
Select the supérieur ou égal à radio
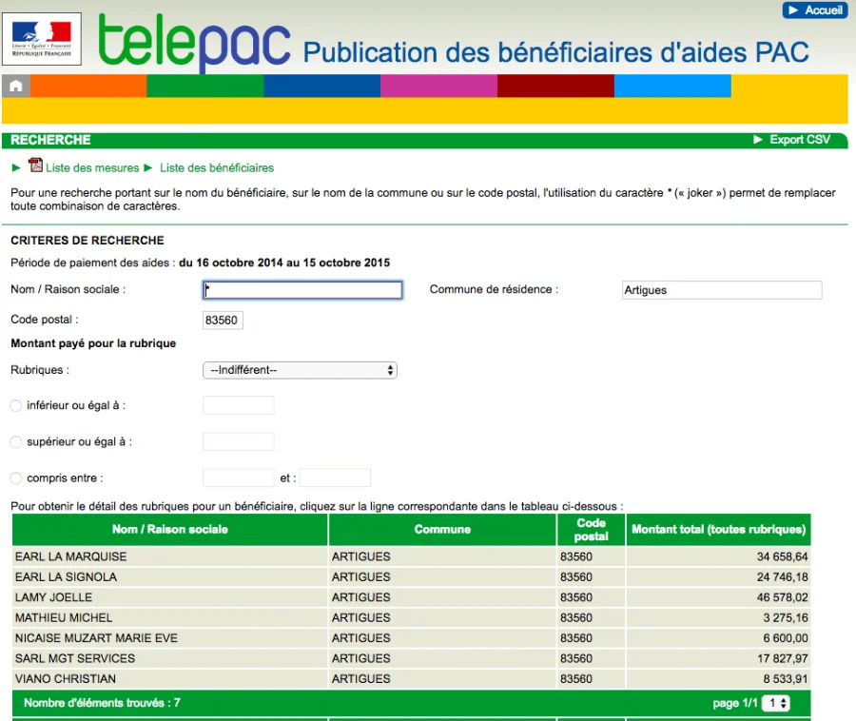[x=16, y=441]
